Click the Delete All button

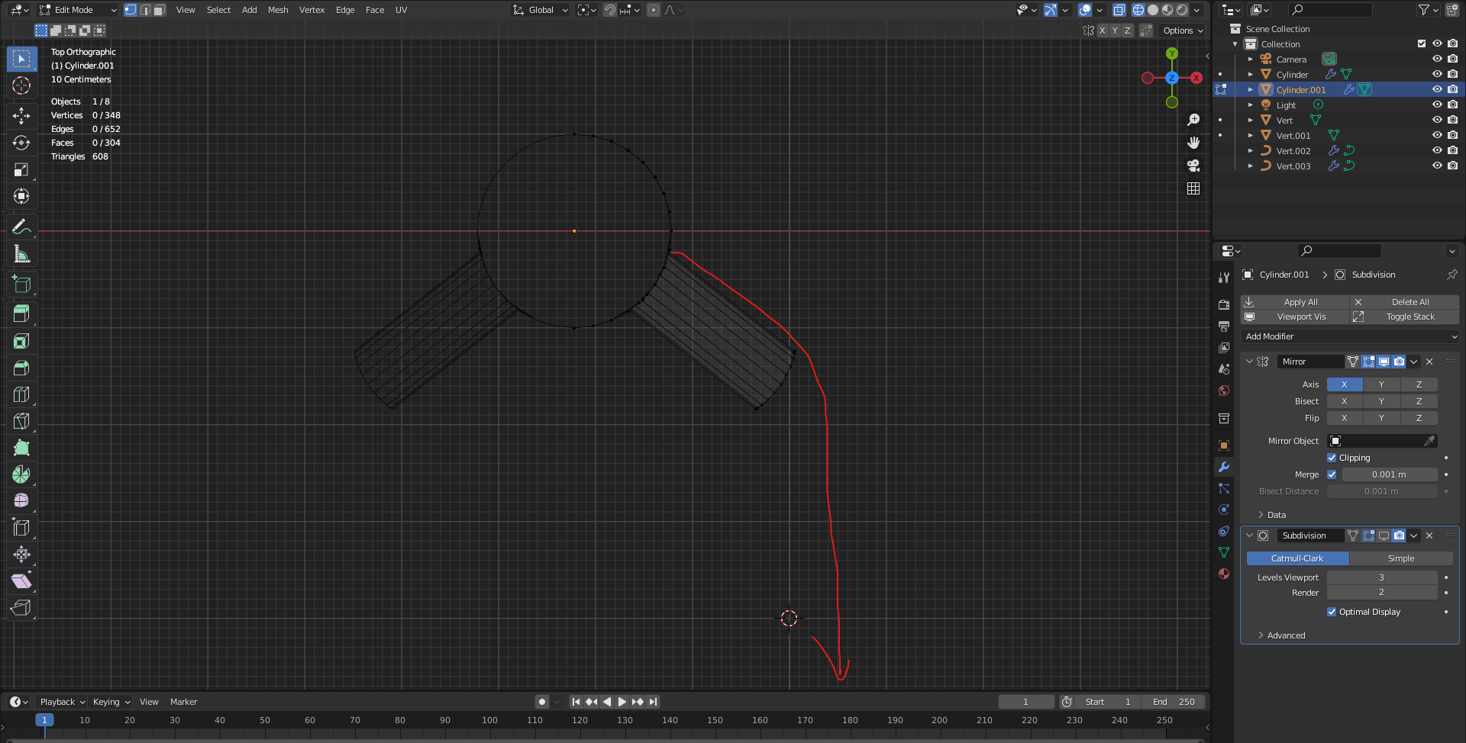[1404, 302]
